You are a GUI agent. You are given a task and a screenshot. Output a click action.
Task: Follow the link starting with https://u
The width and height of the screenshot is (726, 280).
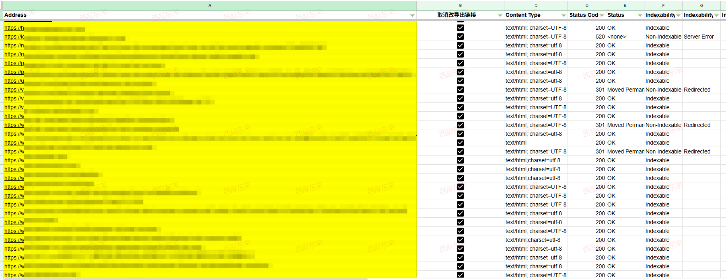pyautogui.click(x=14, y=81)
